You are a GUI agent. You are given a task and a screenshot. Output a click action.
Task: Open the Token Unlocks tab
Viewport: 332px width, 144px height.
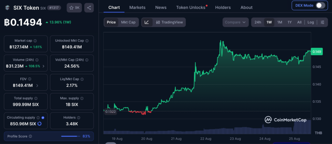[191, 7]
